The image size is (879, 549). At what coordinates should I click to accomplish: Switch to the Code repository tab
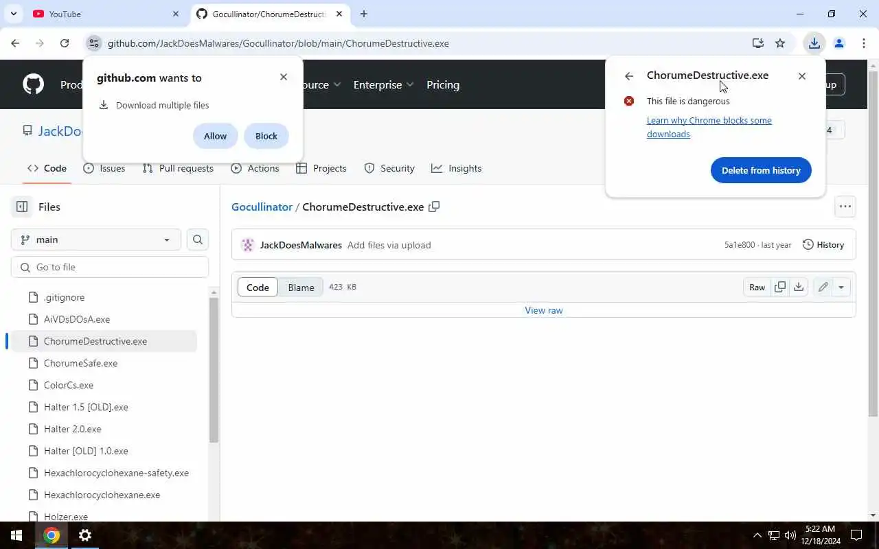click(47, 168)
